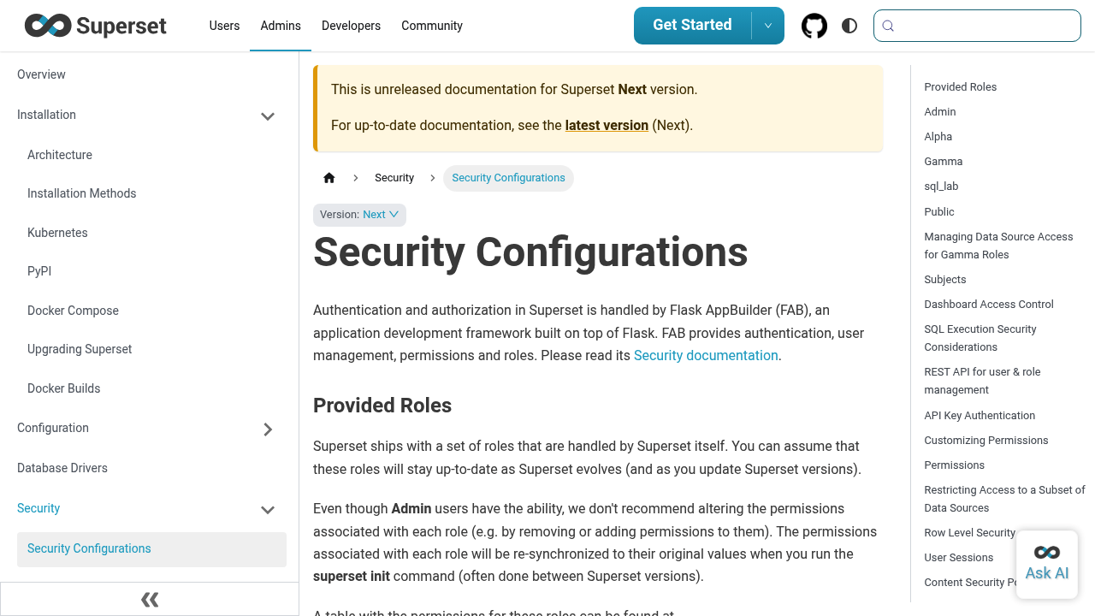The image size is (1095, 616).
Task: Jump to Subjects in table of contents
Action: [944, 280]
